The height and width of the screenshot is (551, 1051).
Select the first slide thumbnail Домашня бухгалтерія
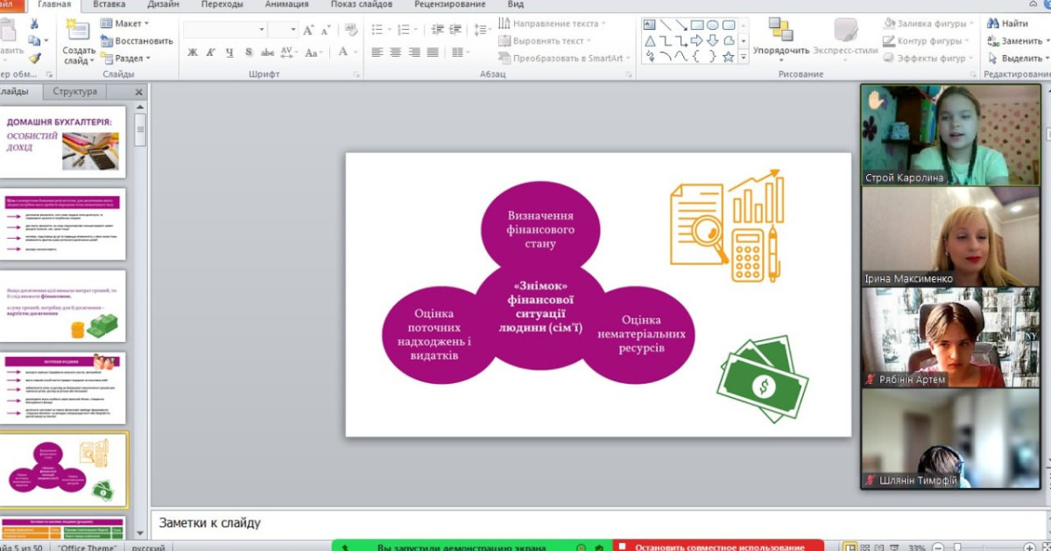[x=63, y=140]
